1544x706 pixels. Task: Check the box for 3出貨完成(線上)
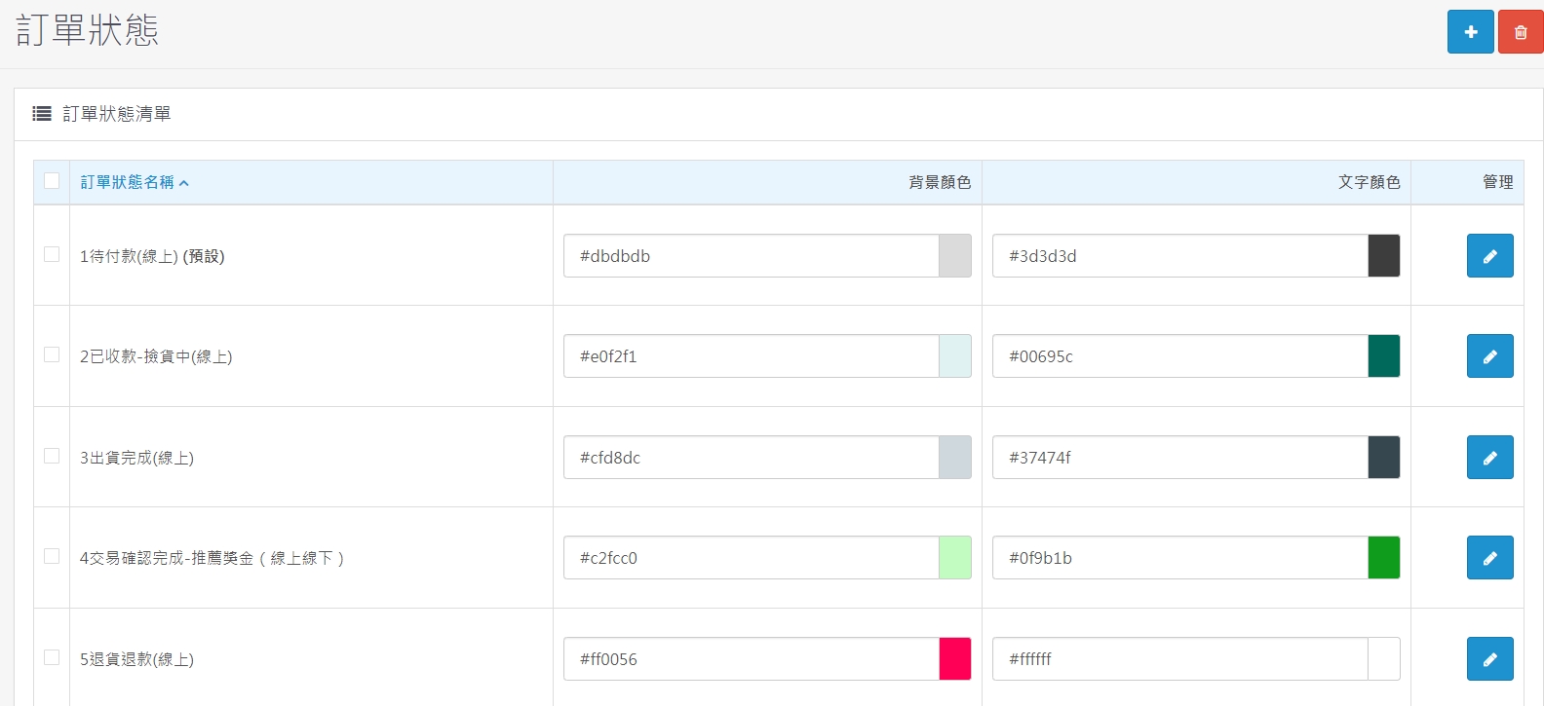[x=52, y=456]
